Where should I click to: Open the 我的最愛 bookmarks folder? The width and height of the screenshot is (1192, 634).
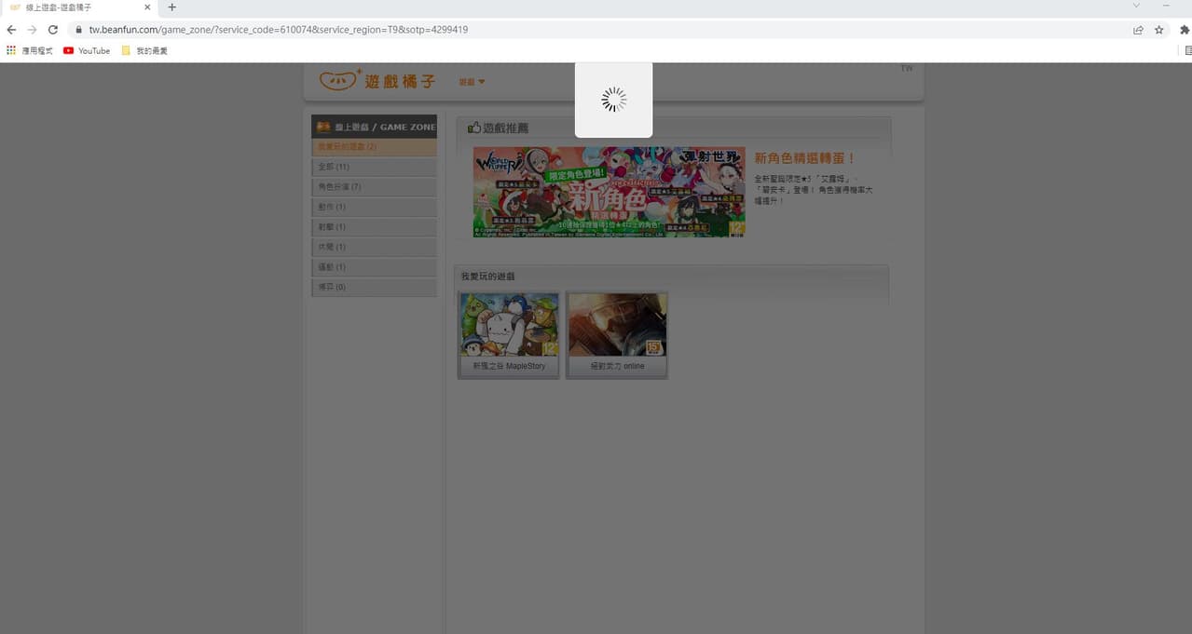pyautogui.click(x=144, y=51)
